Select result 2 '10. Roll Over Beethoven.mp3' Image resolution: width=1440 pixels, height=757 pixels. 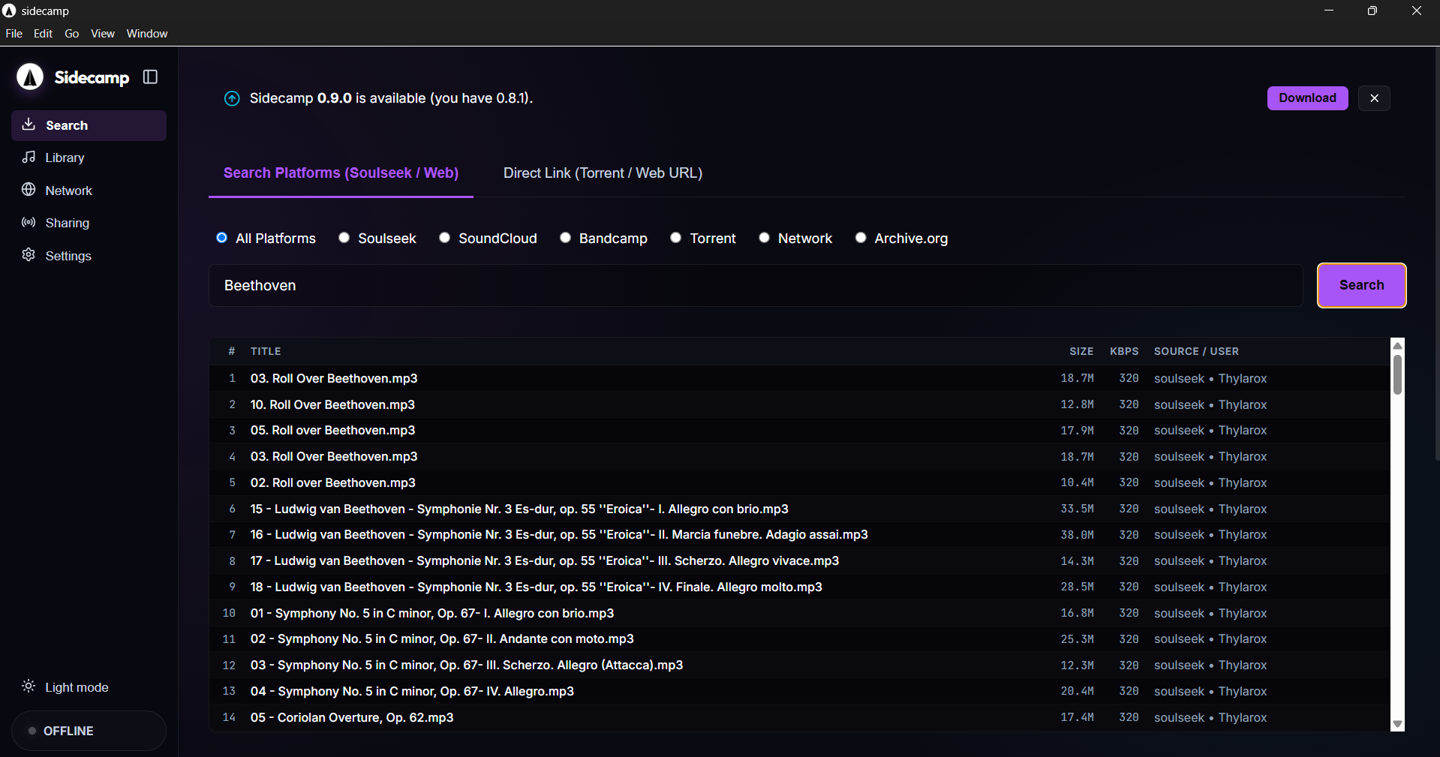click(800, 404)
